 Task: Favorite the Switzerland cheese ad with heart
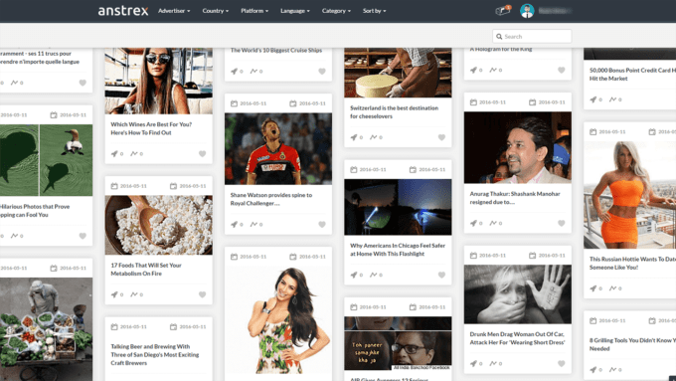[441, 137]
